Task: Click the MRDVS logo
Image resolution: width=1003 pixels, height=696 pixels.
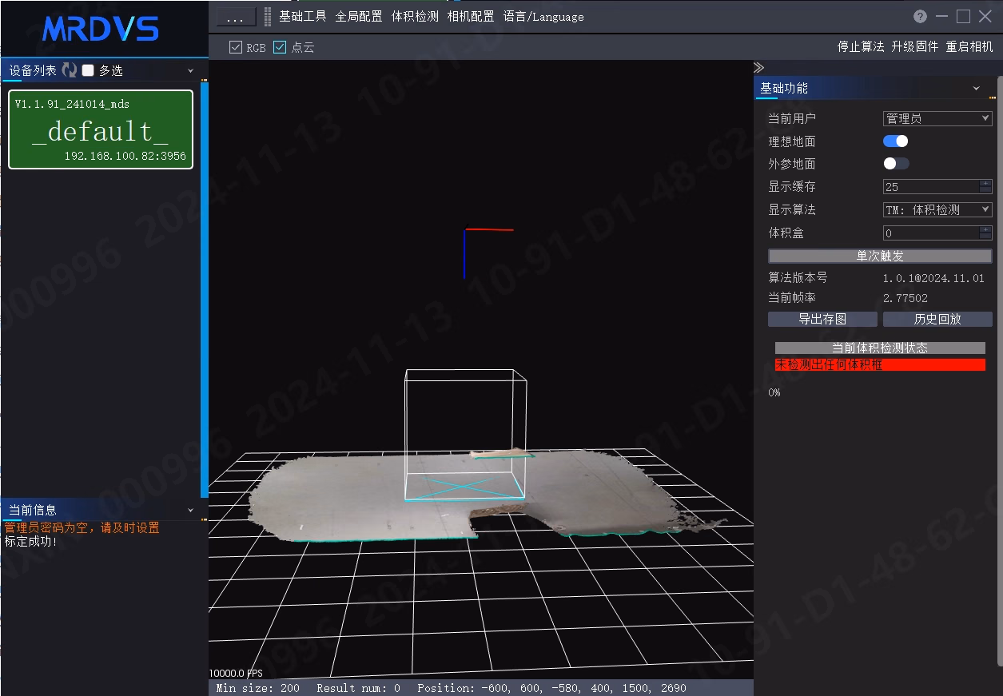Action: click(x=100, y=29)
